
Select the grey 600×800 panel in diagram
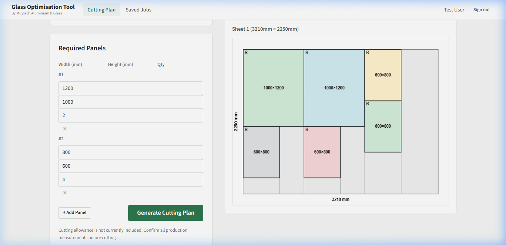tap(261, 152)
